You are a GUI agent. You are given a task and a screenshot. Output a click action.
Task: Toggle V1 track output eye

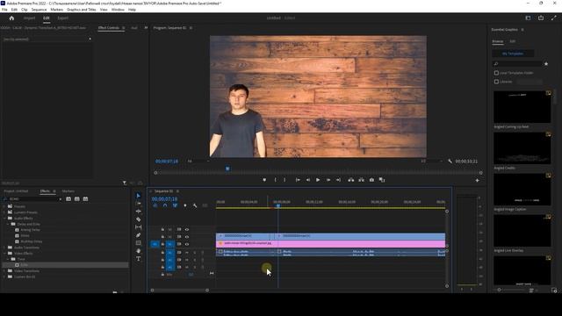pyautogui.click(x=187, y=244)
